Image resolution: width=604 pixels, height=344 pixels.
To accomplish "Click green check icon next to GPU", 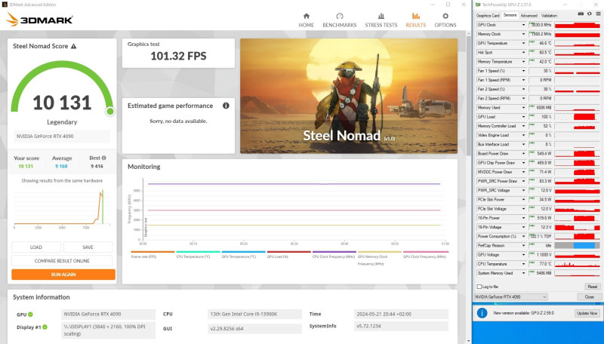I will [30, 315].
